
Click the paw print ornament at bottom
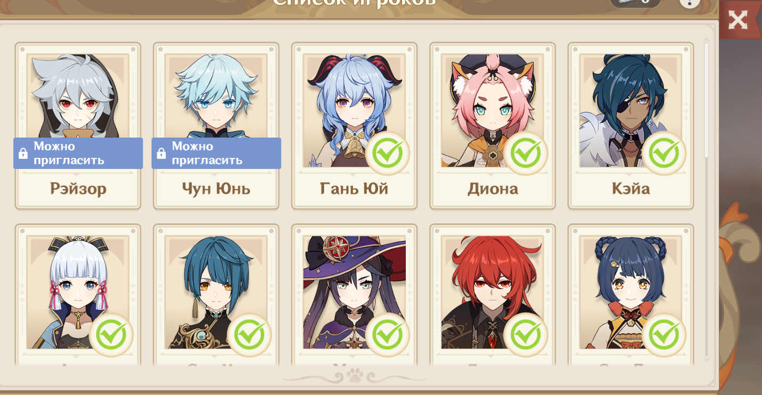[354, 377]
